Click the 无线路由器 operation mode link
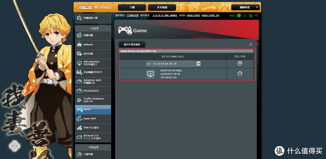The height and width of the screenshot is (159, 326). pyautogui.click(x=133, y=15)
